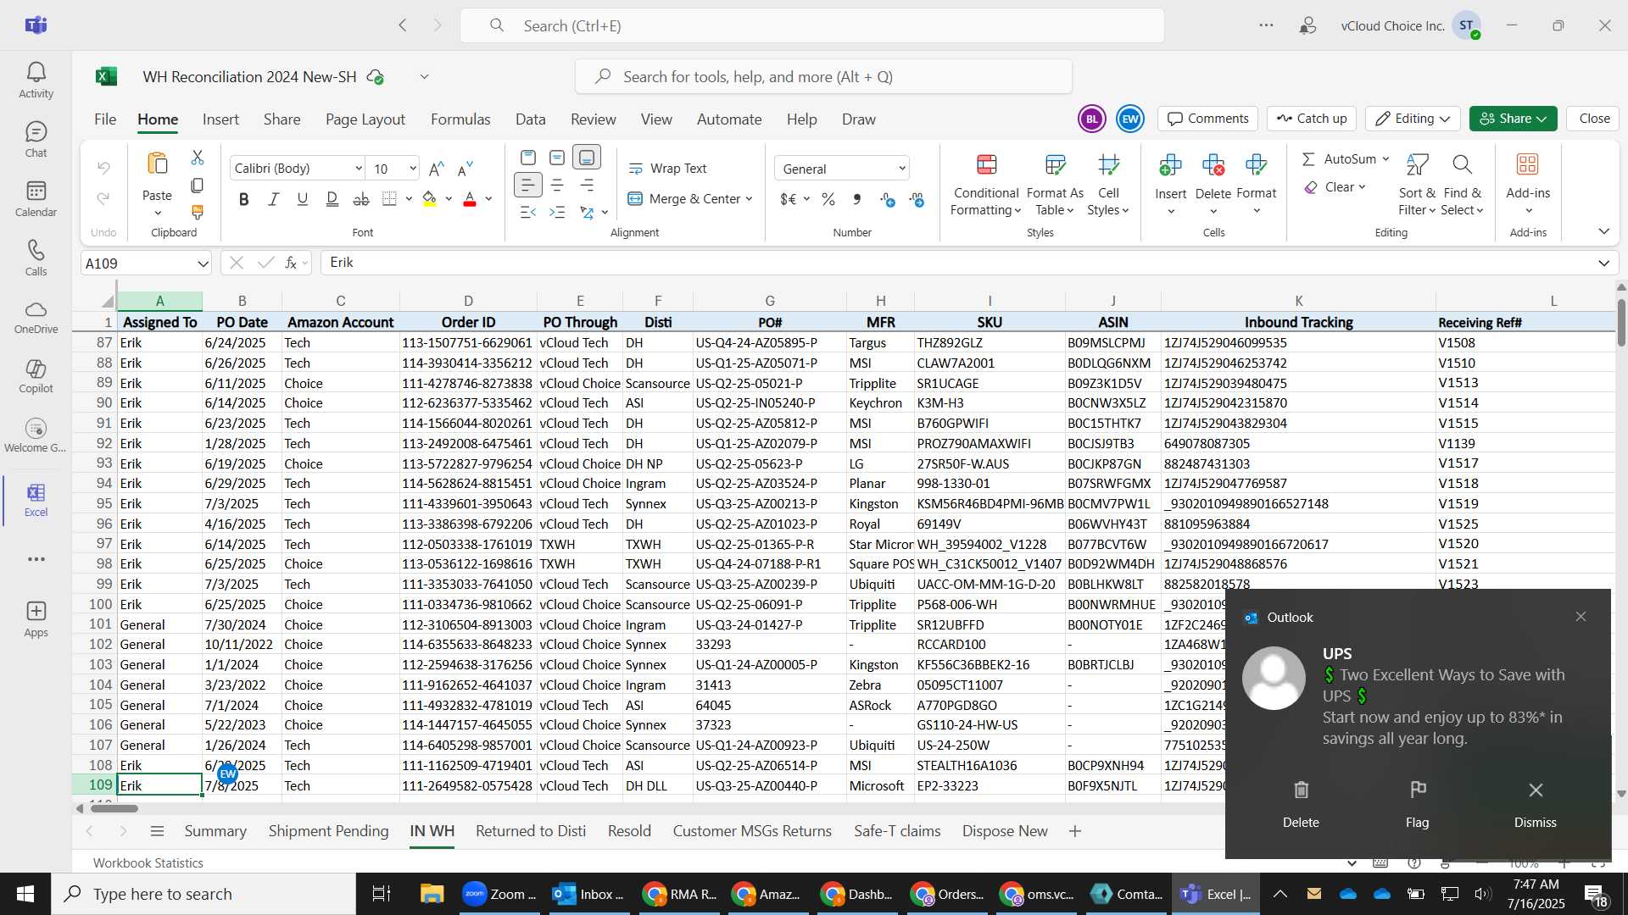Open Calendar in Teams sidebar
The height and width of the screenshot is (915, 1628).
(x=36, y=199)
